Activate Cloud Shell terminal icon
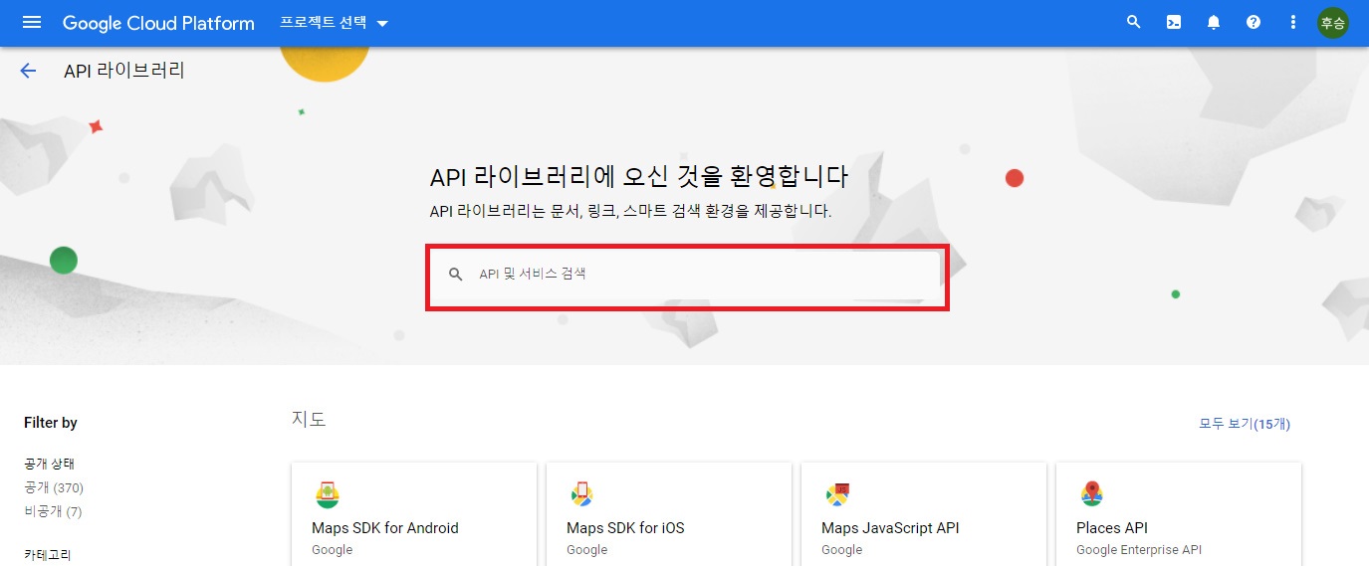Viewport: 1369px width, 566px height. [1174, 23]
